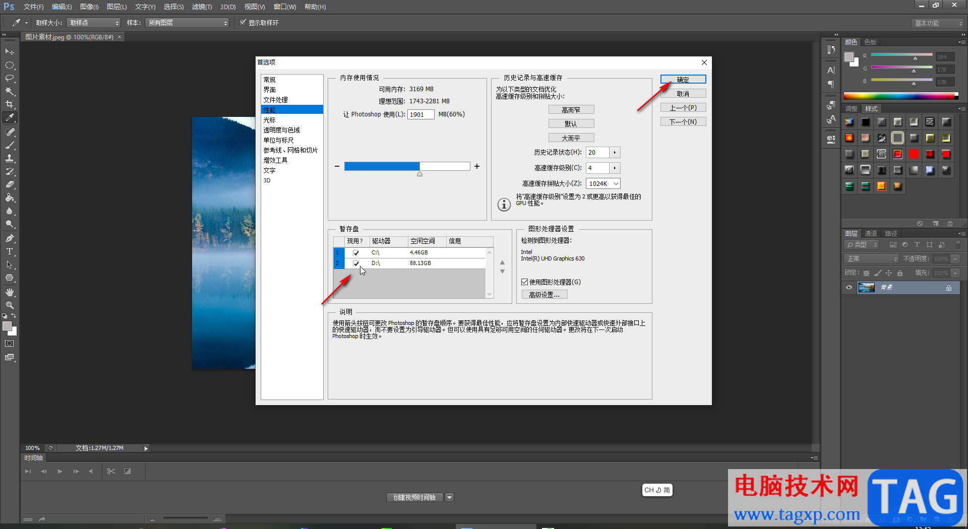
Task: Move scratch disk up with arrow
Action: (502, 262)
